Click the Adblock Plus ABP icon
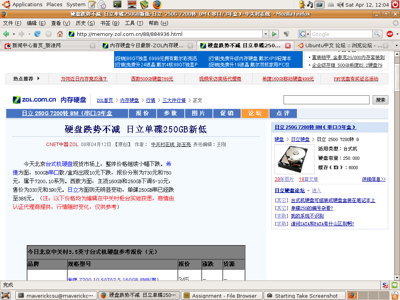The image size is (400, 300). point(389,34)
